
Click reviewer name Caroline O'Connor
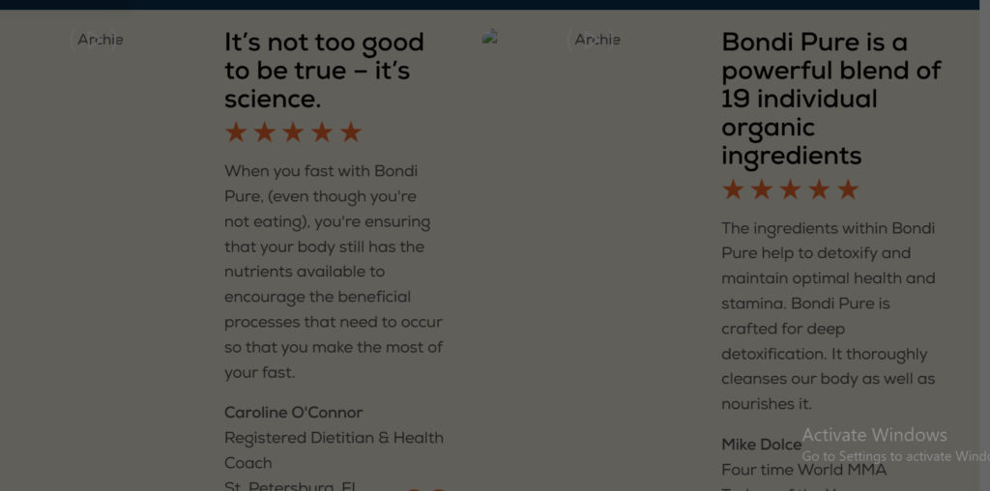(x=293, y=413)
